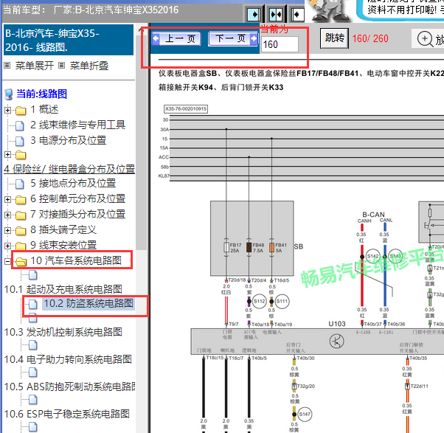Expand the 4 保险丝/继电器盒 node
The width and height of the screenshot is (444, 433).
7,155
